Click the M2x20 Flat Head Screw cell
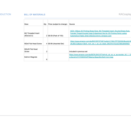 pos(34,49)
